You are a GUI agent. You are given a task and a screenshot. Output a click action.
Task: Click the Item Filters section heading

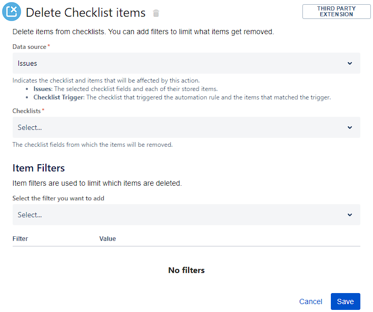tap(38, 168)
